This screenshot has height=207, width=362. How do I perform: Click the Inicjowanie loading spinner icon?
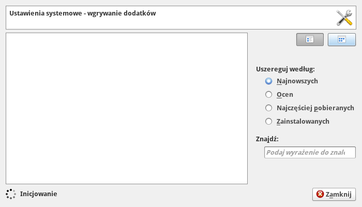click(11, 194)
